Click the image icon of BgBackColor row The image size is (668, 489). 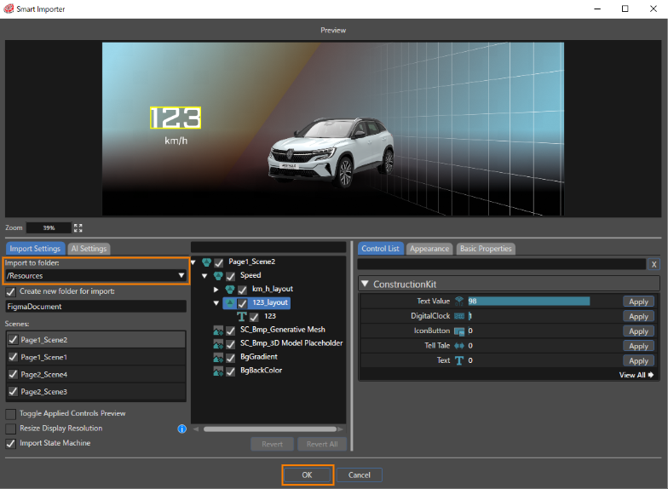218,371
